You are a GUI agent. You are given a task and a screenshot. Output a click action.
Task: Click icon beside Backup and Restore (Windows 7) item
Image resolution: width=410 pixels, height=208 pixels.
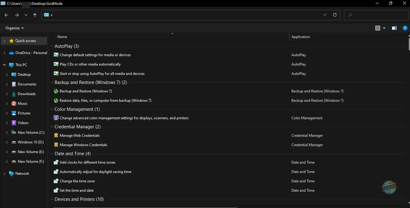point(56,91)
